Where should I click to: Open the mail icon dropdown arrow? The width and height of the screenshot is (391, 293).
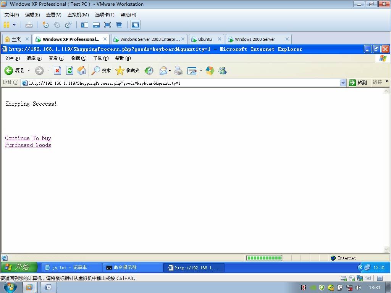170,71
